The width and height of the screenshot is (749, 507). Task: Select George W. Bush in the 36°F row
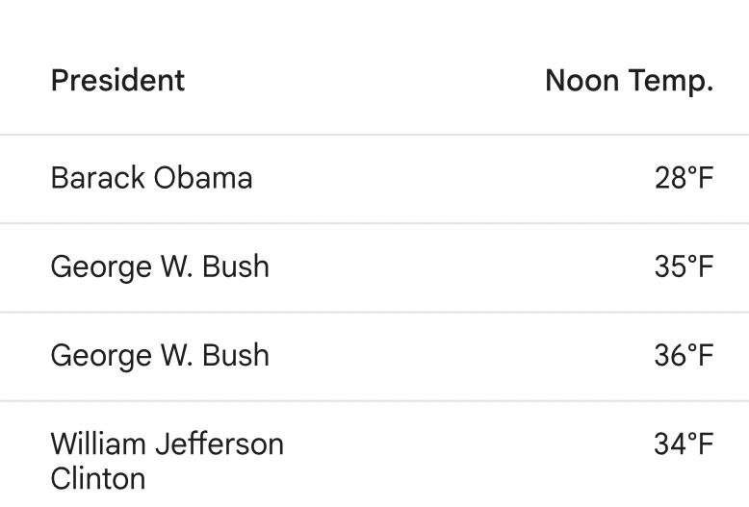click(x=160, y=355)
